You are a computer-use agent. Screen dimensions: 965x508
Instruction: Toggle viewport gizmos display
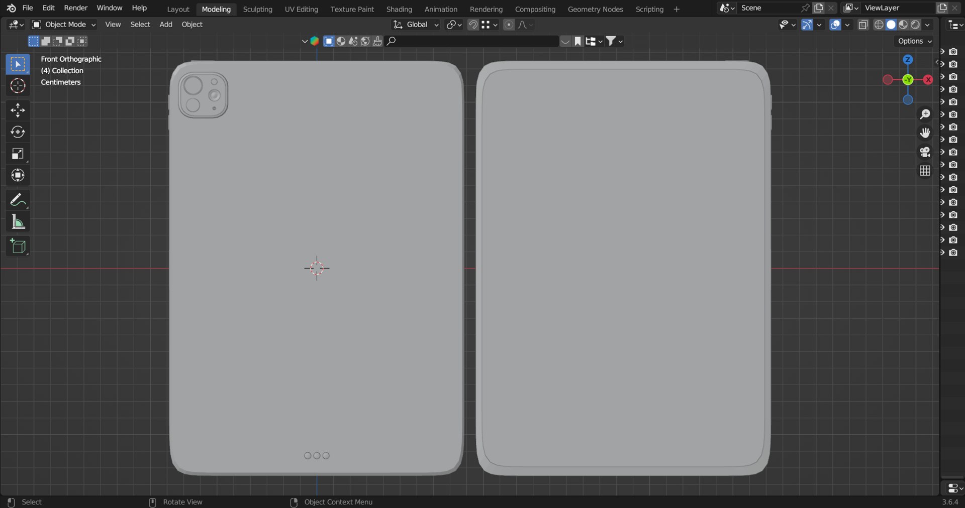807,25
